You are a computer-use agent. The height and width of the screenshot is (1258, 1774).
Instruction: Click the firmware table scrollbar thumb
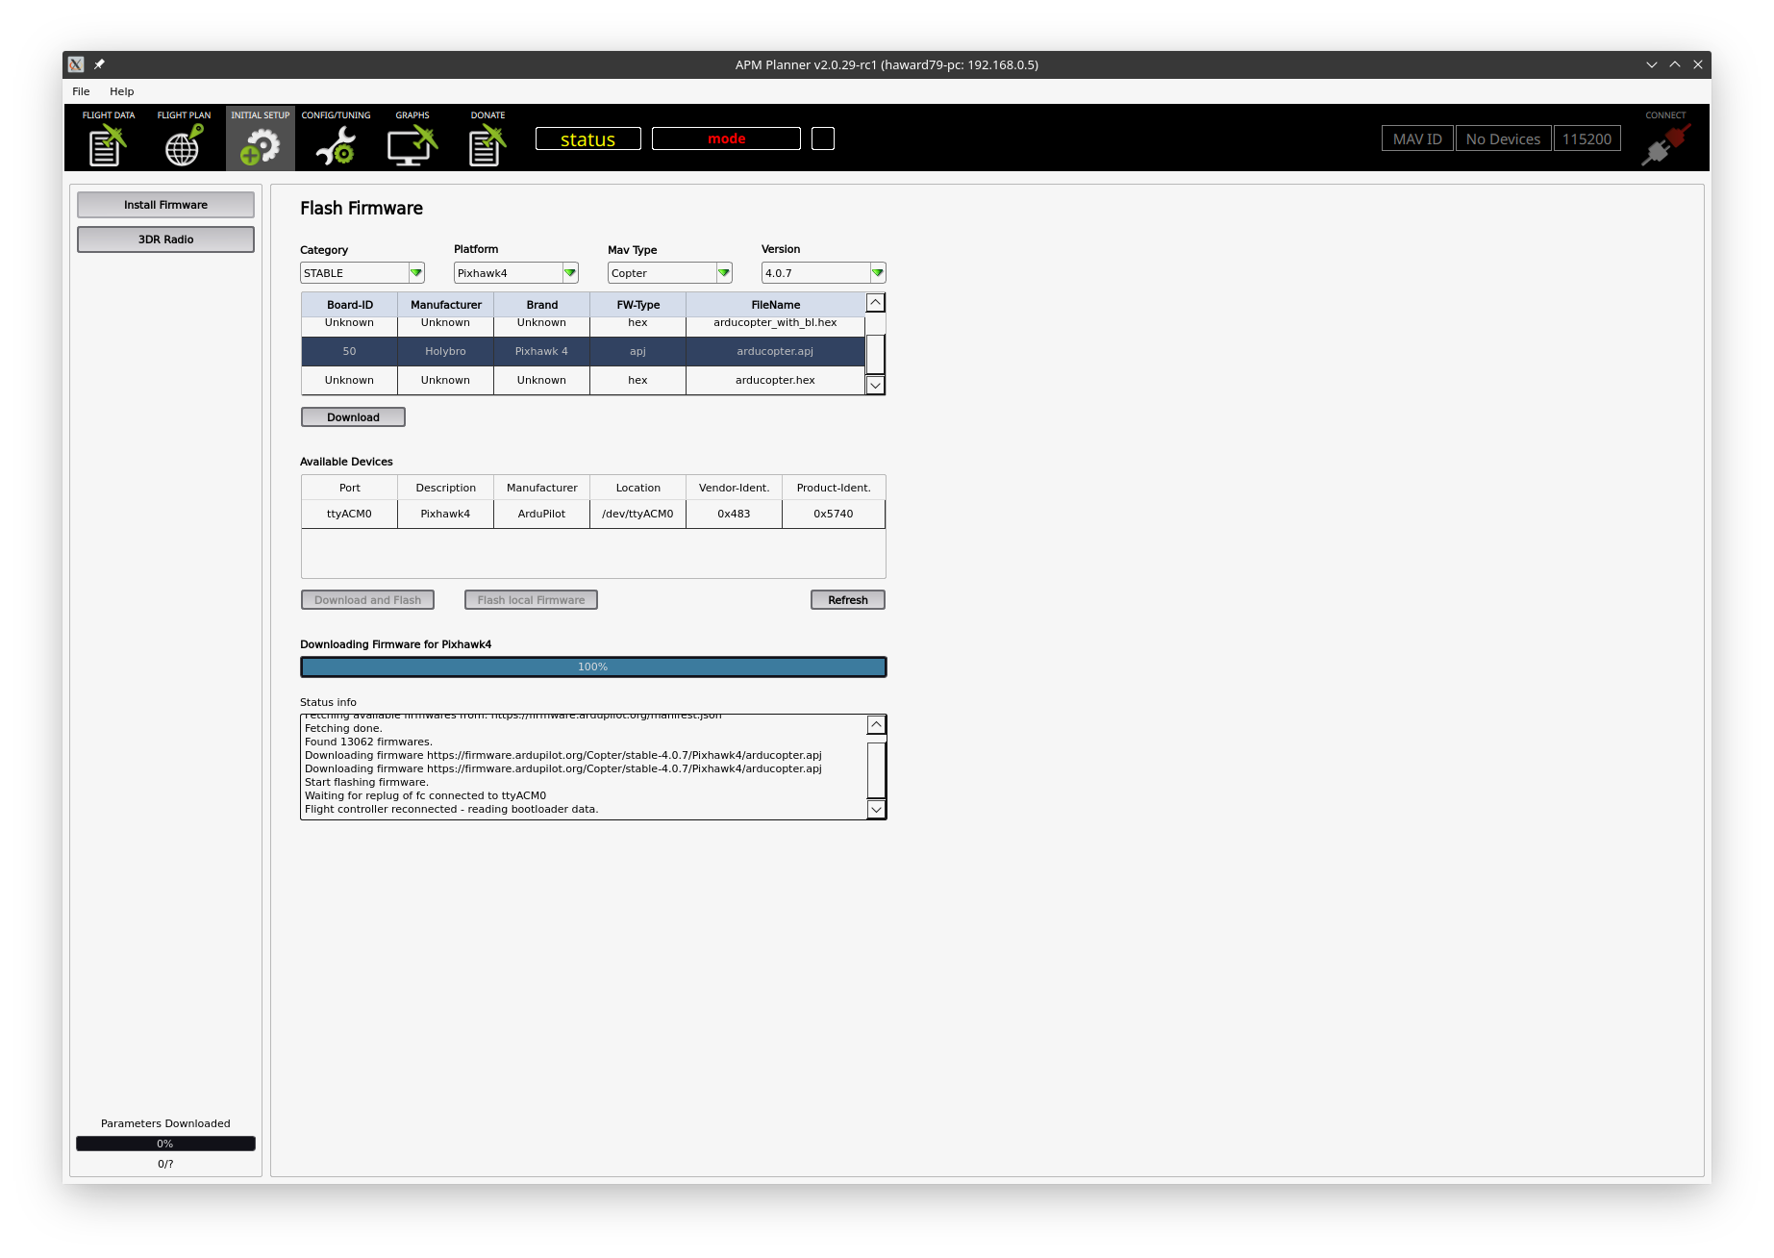[875, 354]
